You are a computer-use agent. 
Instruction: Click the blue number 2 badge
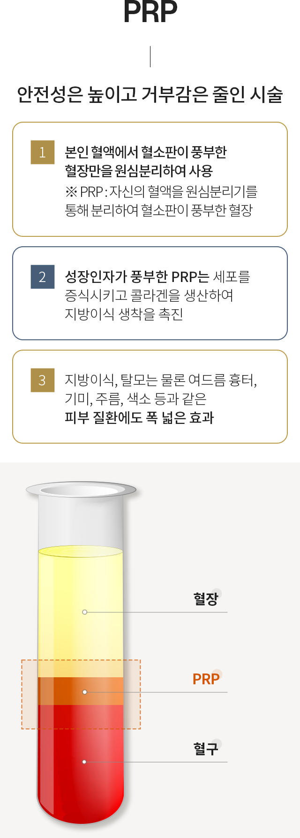(x=43, y=277)
